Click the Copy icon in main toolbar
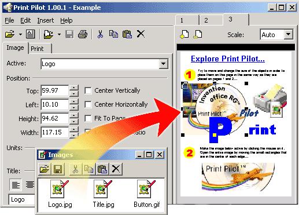 pyautogui.click(x=113, y=34)
